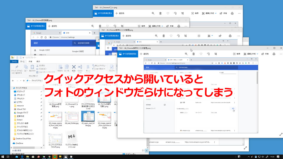Viewport: 283px width, 159px height.
Task: Open Task View on taskbar
Action: (8, 157)
